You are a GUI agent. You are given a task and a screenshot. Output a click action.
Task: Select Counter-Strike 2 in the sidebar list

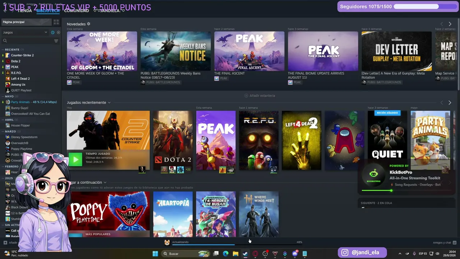click(22, 55)
